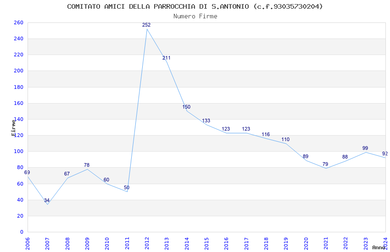Select the 67 data label

point(67,174)
